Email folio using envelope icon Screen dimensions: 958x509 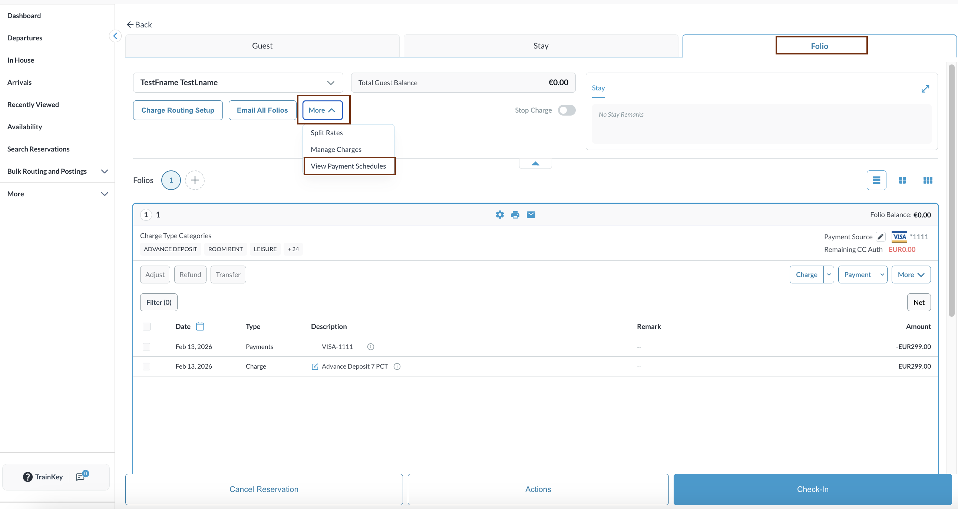pos(531,215)
